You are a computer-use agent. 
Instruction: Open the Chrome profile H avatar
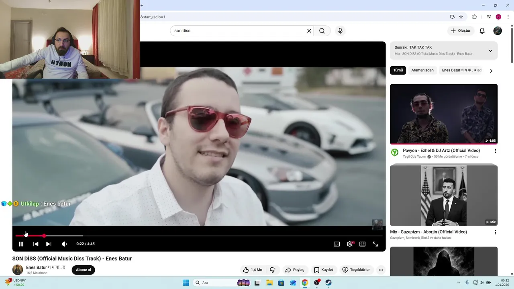click(x=498, y=17)
